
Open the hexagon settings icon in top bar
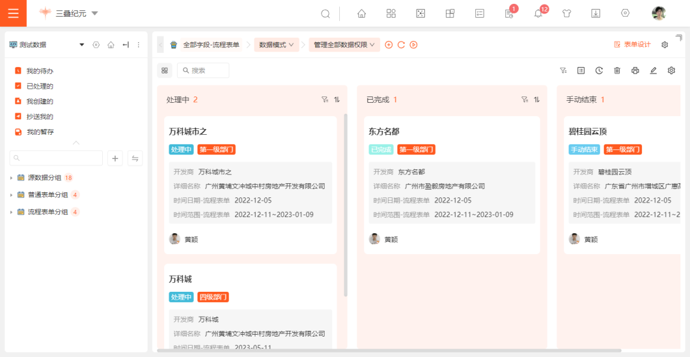pos(625,13)
